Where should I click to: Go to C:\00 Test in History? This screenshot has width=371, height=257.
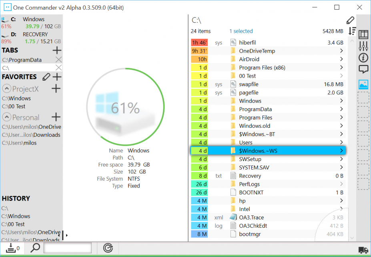[x=13, y=224]
